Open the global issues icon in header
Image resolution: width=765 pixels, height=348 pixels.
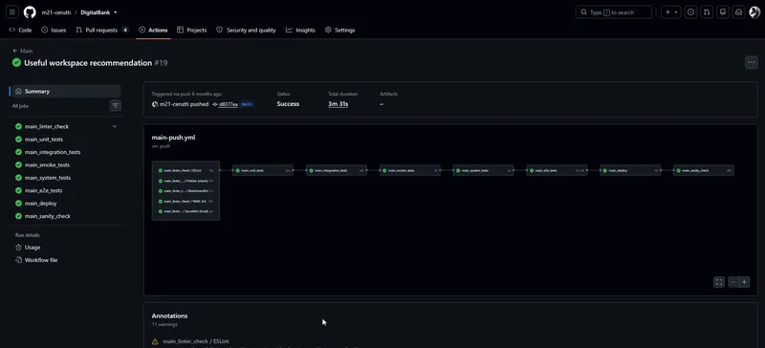click(x=690, y=12)
